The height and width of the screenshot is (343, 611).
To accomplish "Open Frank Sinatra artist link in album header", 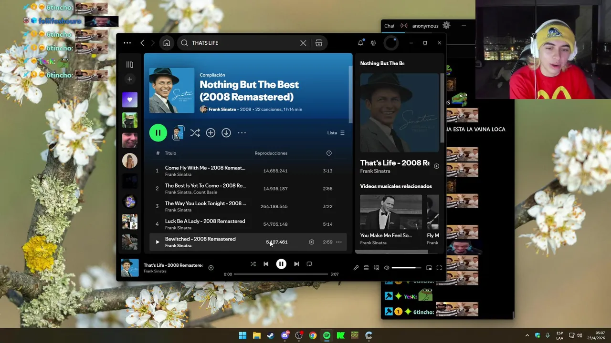I will tap(222, 110).
